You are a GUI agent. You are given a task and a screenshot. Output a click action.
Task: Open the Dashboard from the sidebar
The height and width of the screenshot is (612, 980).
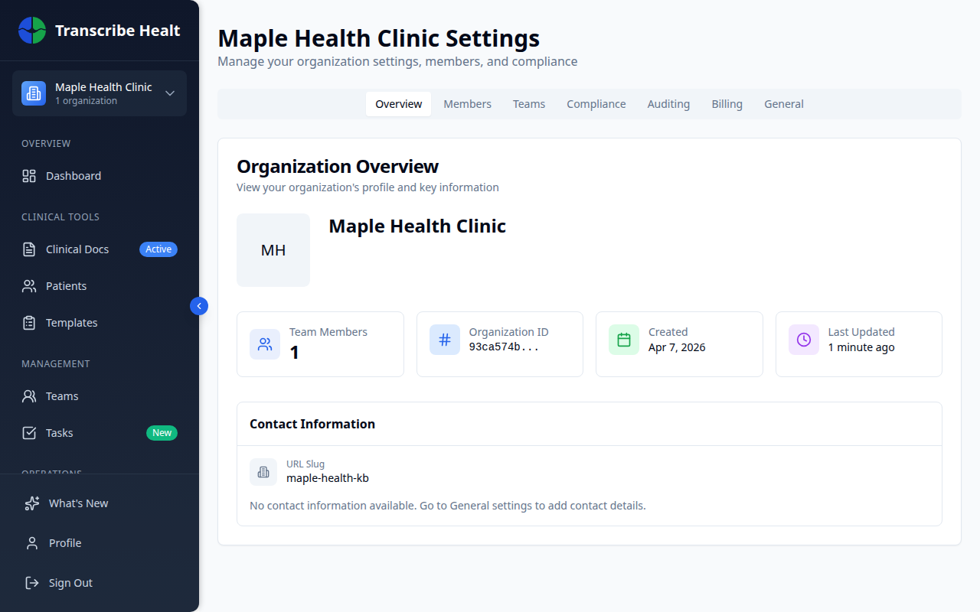click(73, 175)
